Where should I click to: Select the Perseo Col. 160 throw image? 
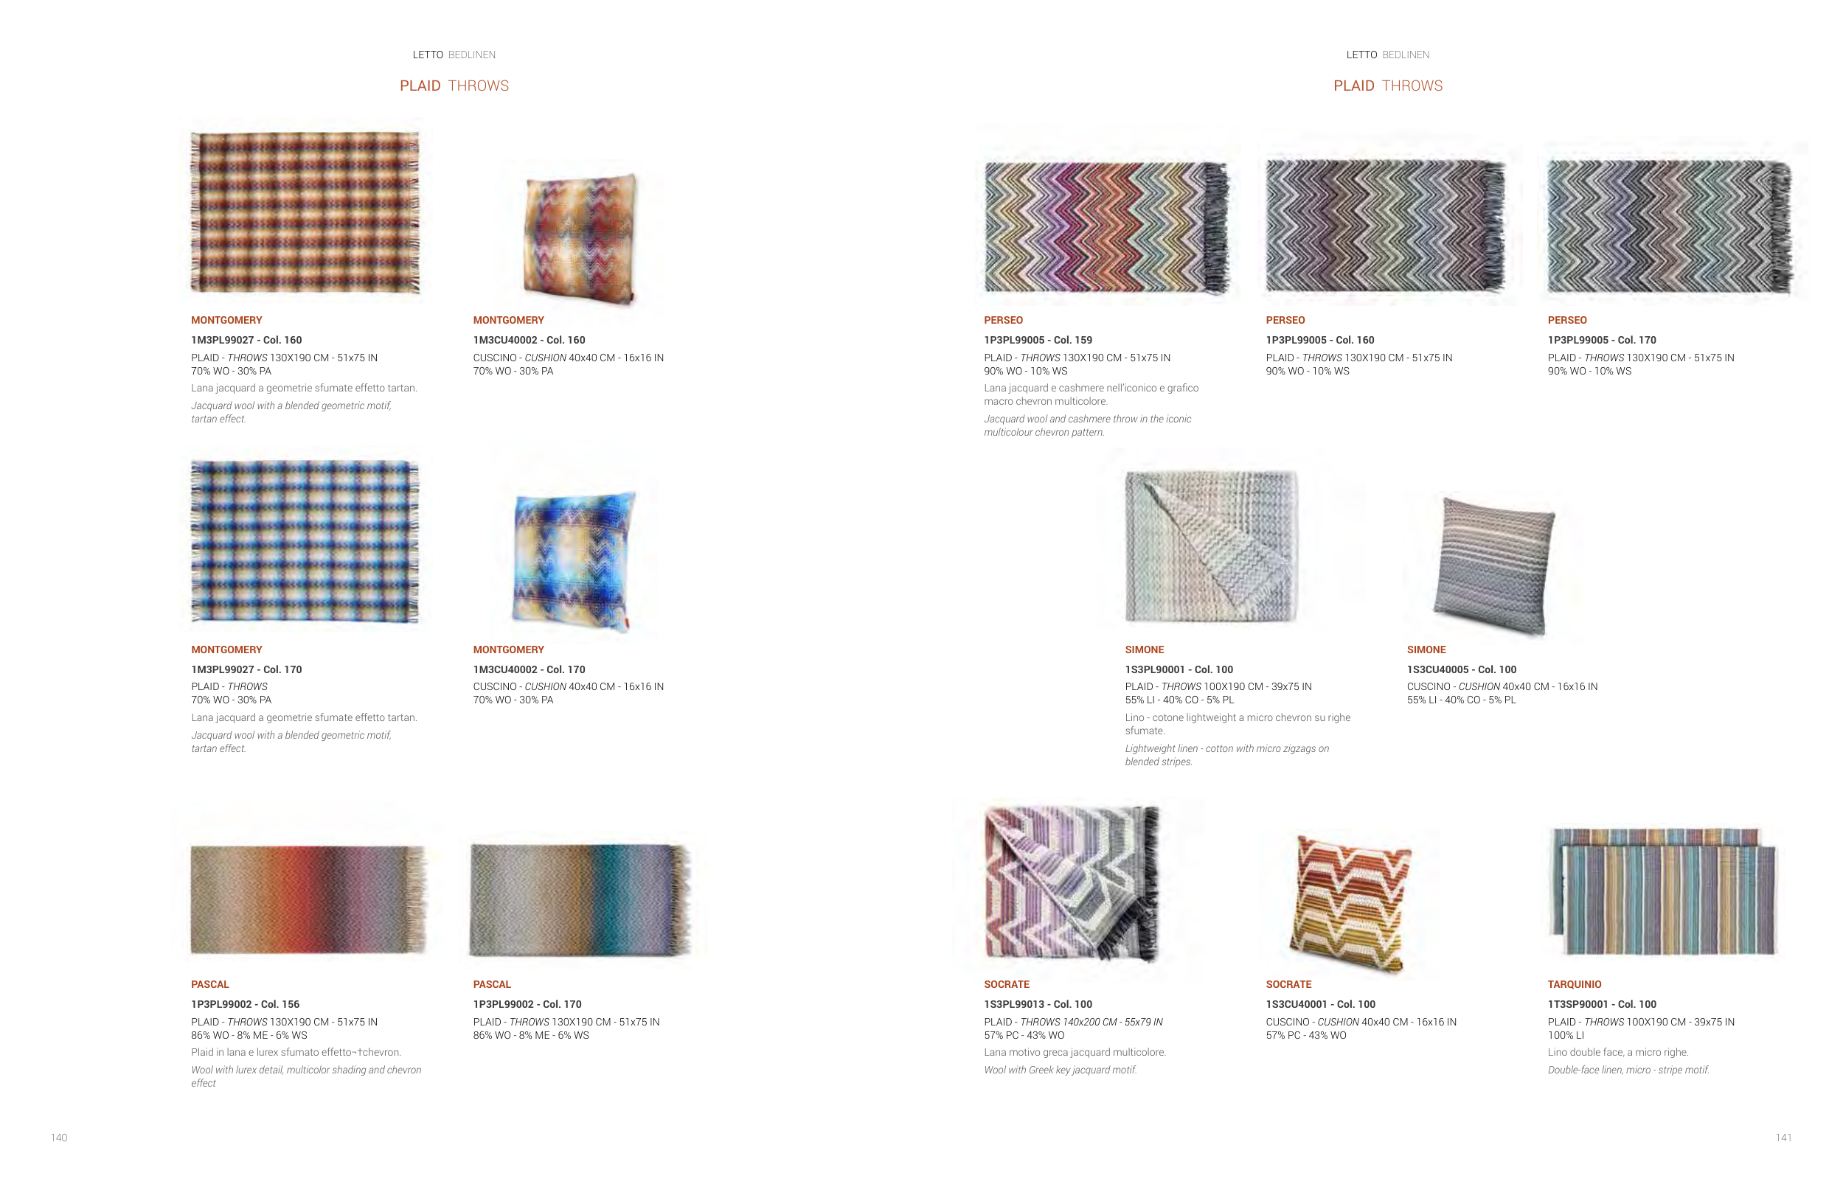1386,226
